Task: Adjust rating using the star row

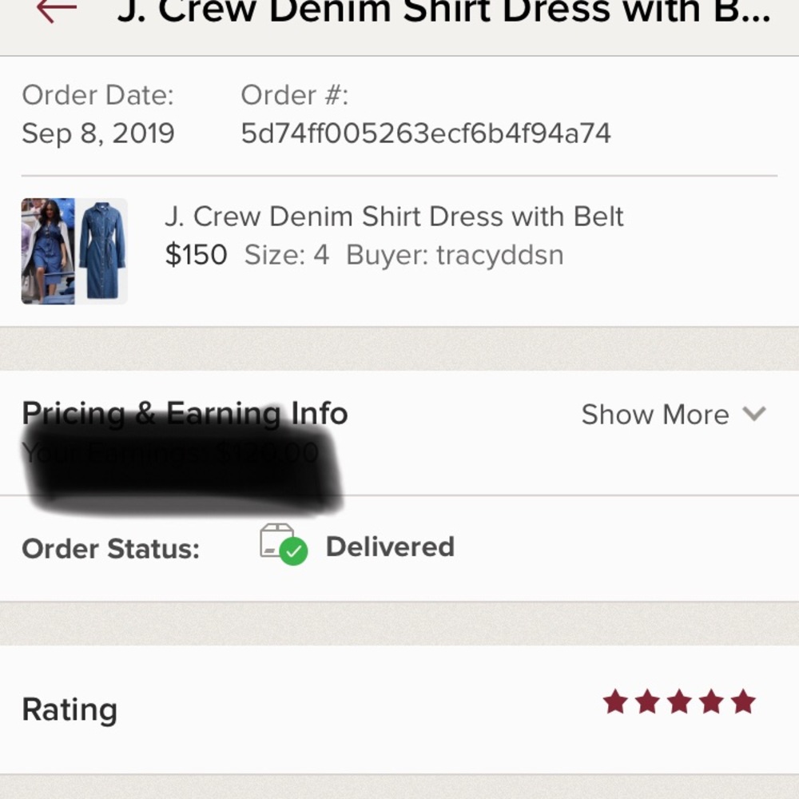Action: (680, 702)
